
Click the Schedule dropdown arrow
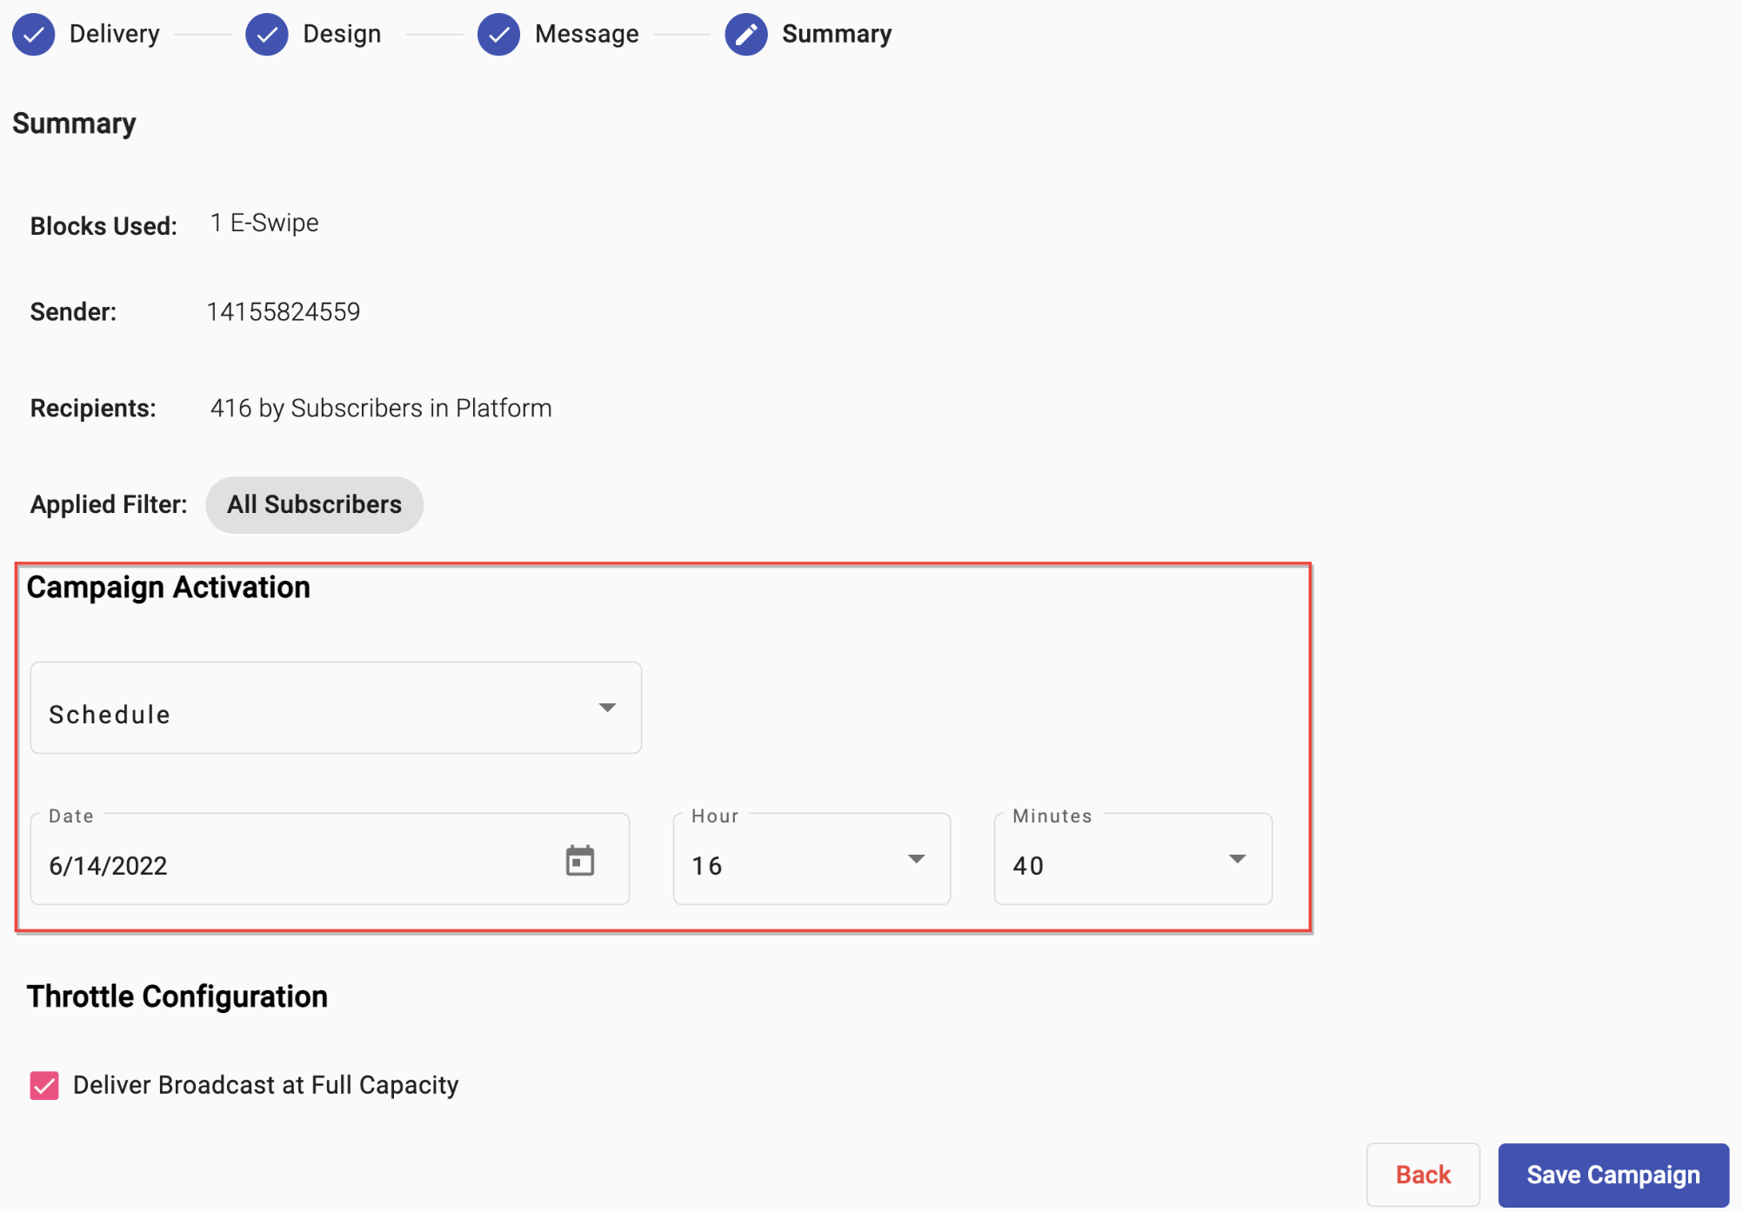tap(607, 708)
